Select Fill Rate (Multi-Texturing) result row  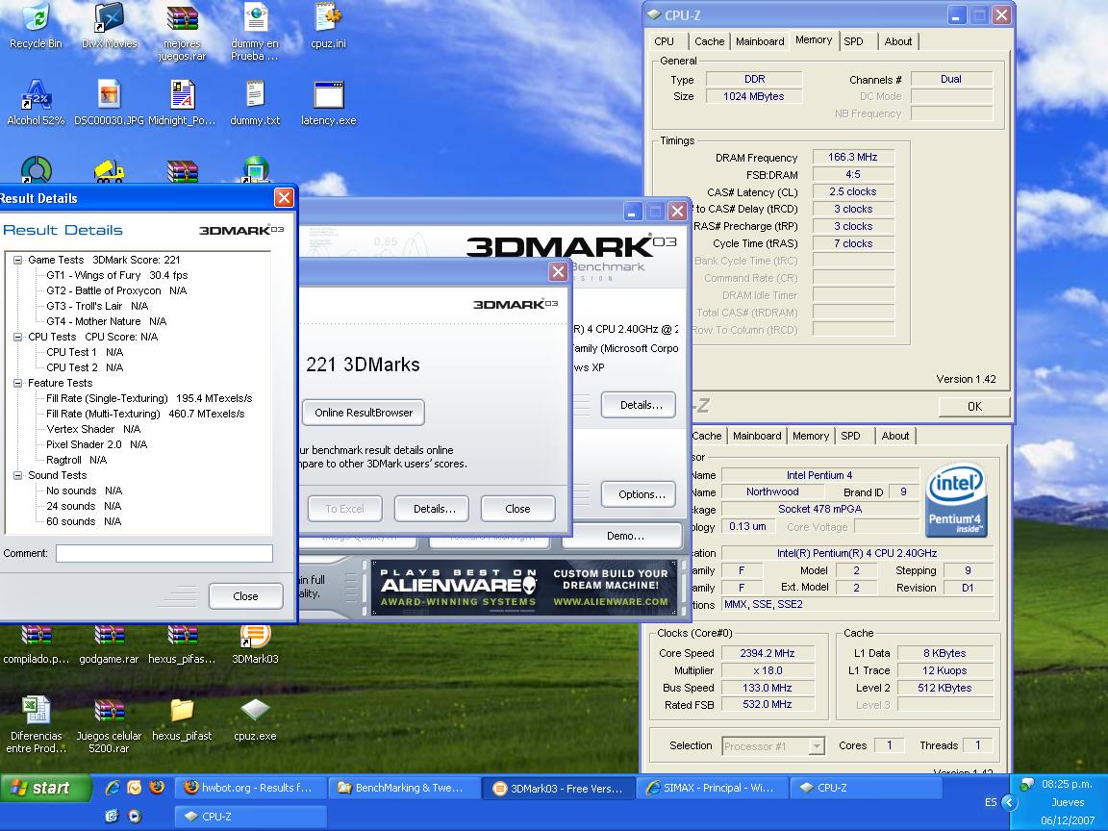[145, 415]
